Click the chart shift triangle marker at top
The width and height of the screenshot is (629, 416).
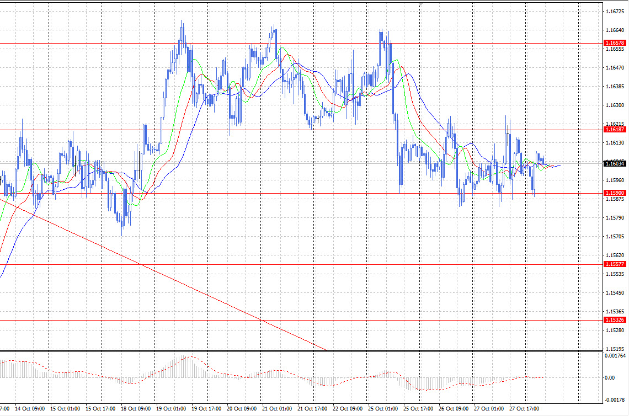click(420, 4)
